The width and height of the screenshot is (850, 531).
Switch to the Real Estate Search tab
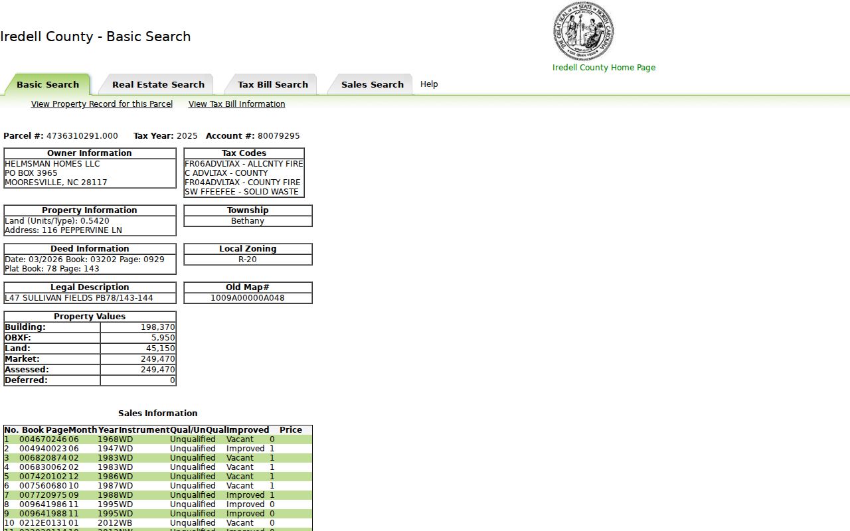[x=158, y=84]
